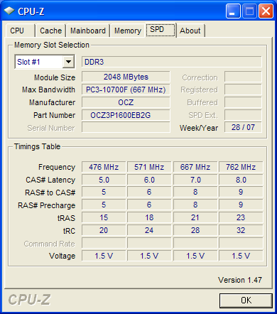This screenshot has height=314, width=277.
Task: Open the Cache tab
Action: pos(50,31)
